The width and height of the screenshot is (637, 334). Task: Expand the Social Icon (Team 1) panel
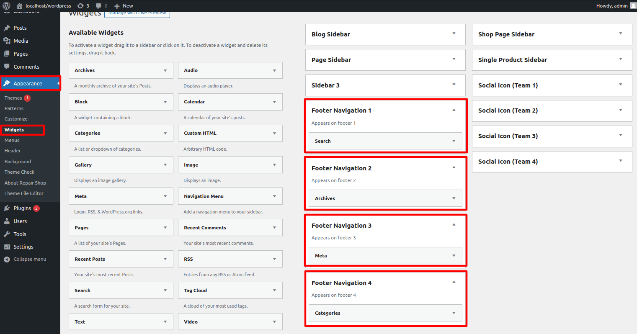[620, 85]
